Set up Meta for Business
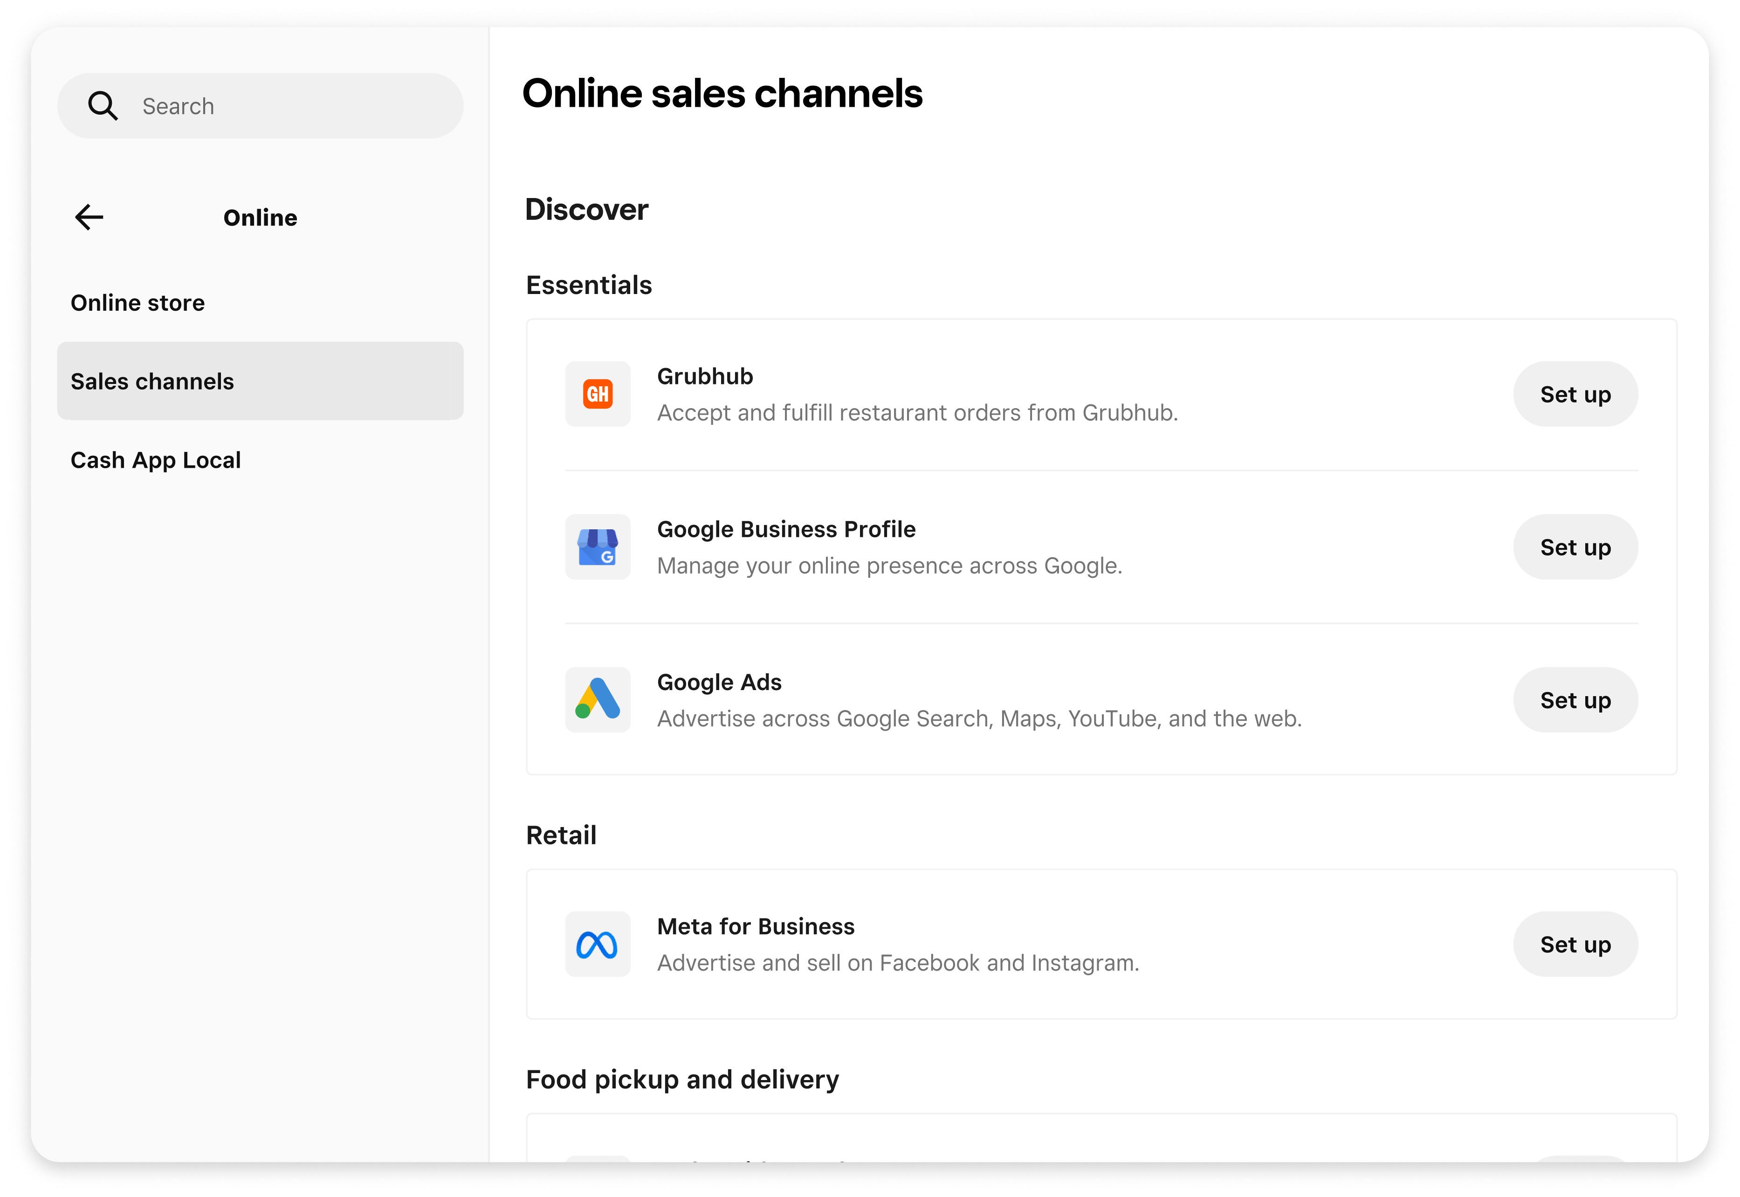This screenshot has height=1197, width=1740. click(1575, 944)
